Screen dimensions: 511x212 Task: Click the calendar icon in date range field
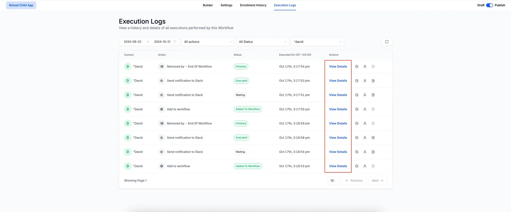(x=175, y=42)
